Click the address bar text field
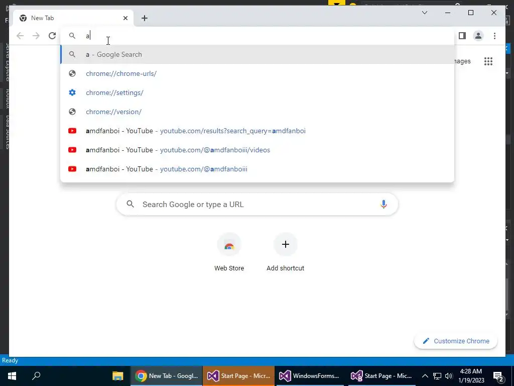The image size is (514, 386). (x=258, y=36)
